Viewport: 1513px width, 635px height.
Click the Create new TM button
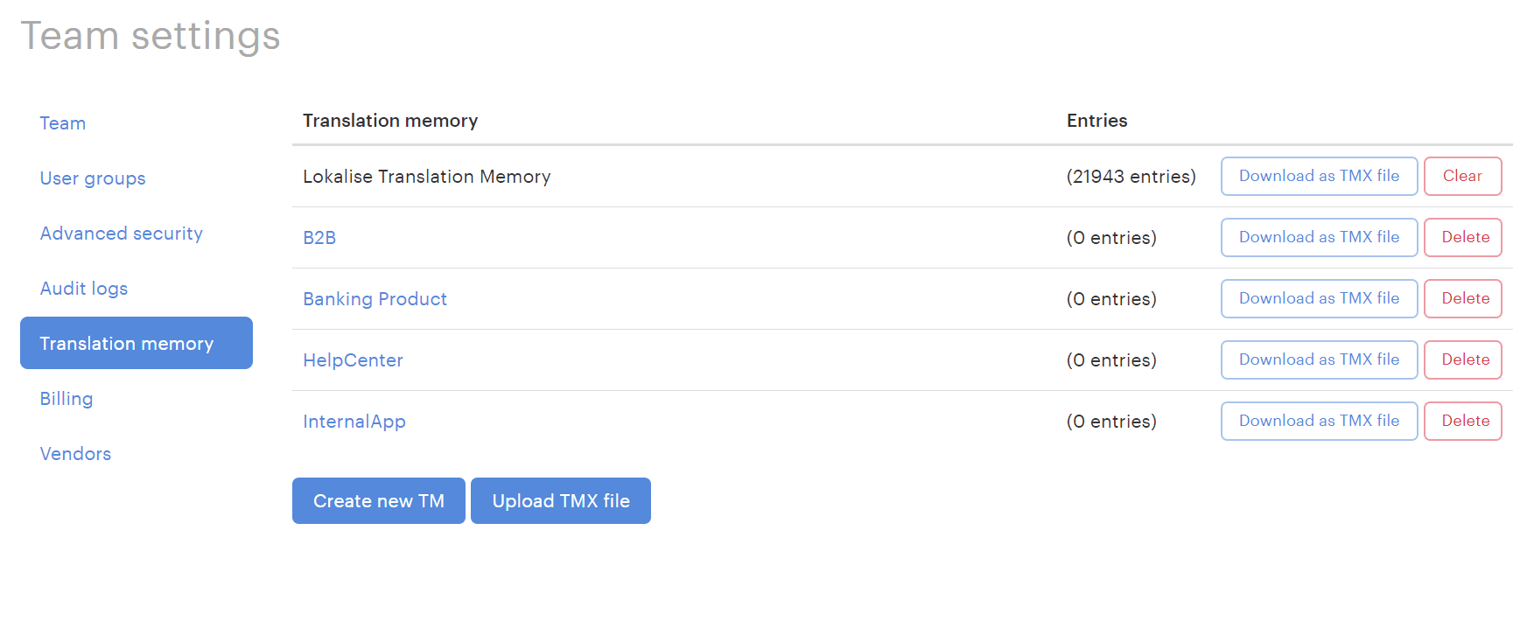click(x=378, y=501)
